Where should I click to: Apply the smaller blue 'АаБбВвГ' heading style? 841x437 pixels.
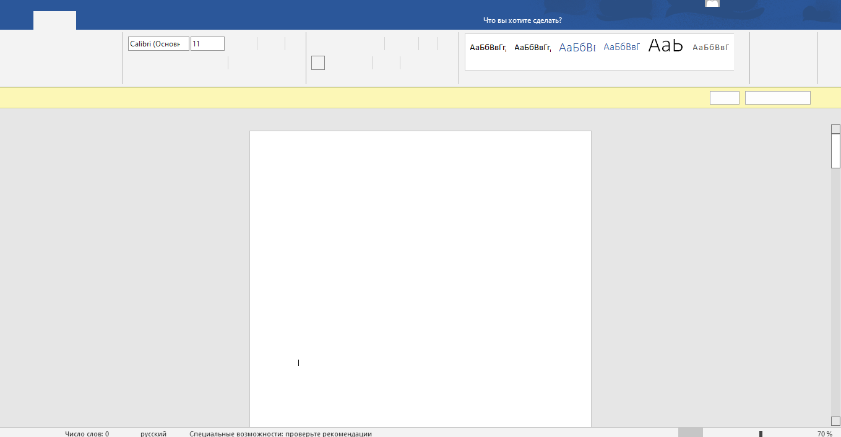coord(621,47)
